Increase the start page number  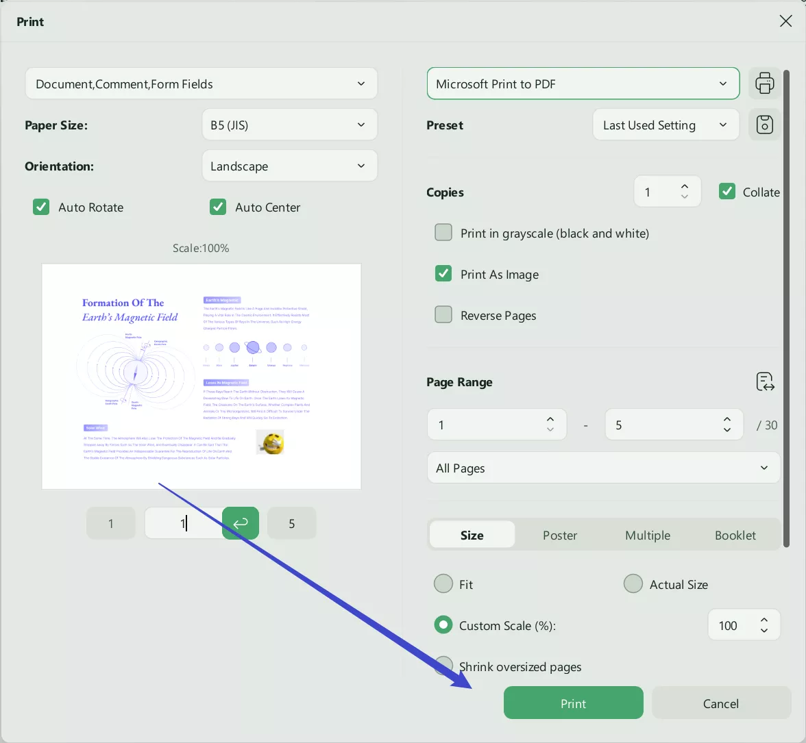(x=550, y=420)
